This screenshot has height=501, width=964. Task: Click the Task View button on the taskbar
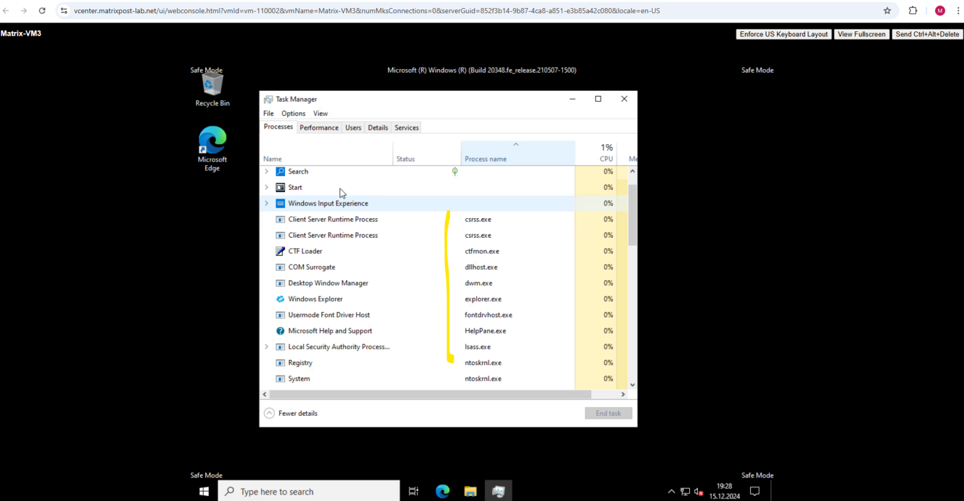pyautogui.click(x=413, y=492)
